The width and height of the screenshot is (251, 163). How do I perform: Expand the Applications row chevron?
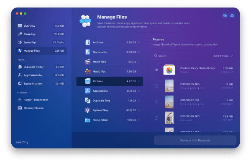pos(139,91)
